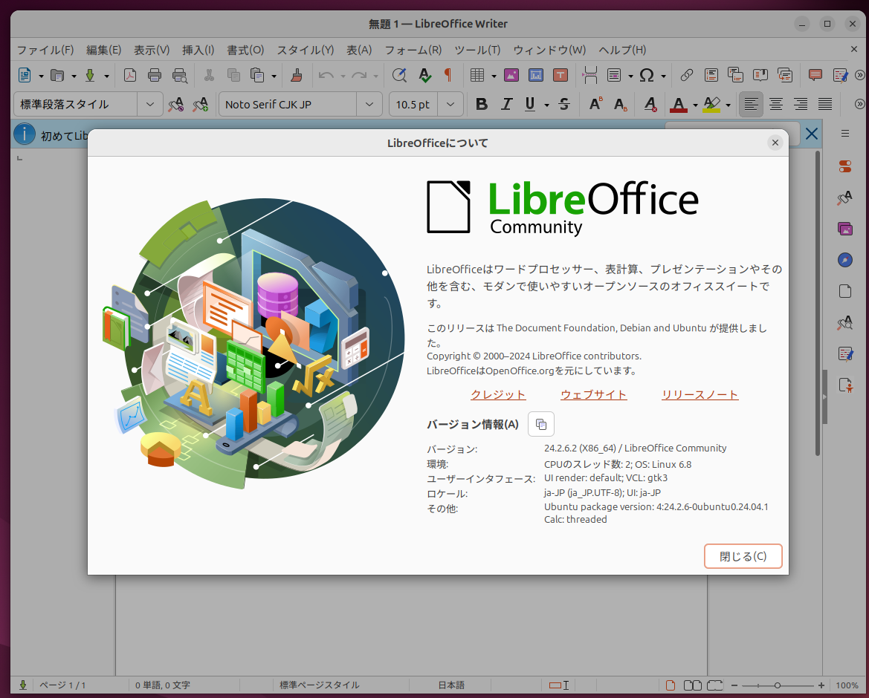Enable justified paragraph alignment
The width and height of the screenshot is (869, 698).
pos(824,105)
